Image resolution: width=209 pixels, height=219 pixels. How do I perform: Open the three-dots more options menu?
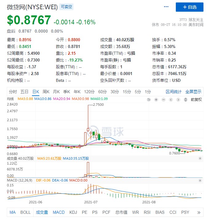pos(166,6)
